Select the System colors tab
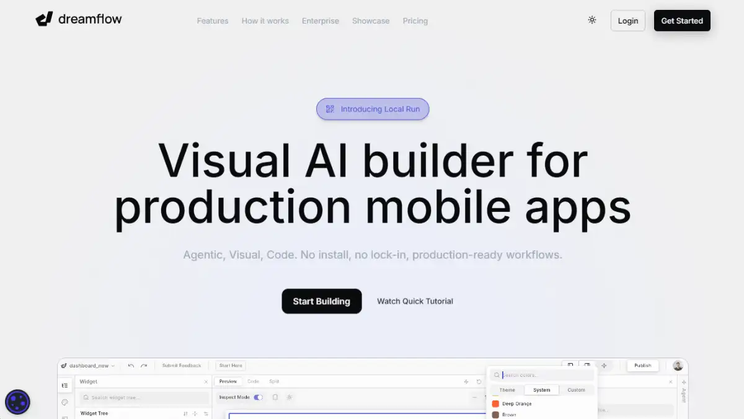 [542, 390]
